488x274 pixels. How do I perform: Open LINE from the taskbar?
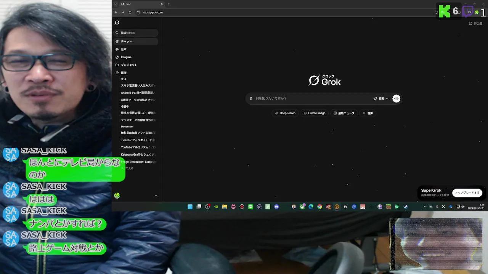point(250,207)
